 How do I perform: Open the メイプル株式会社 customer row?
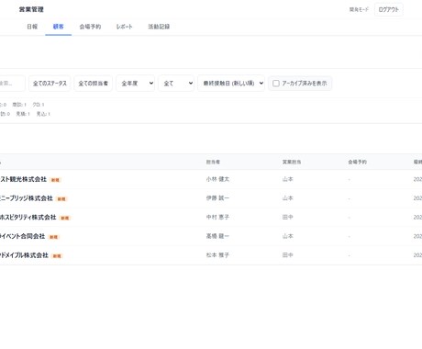click(211, 255)
